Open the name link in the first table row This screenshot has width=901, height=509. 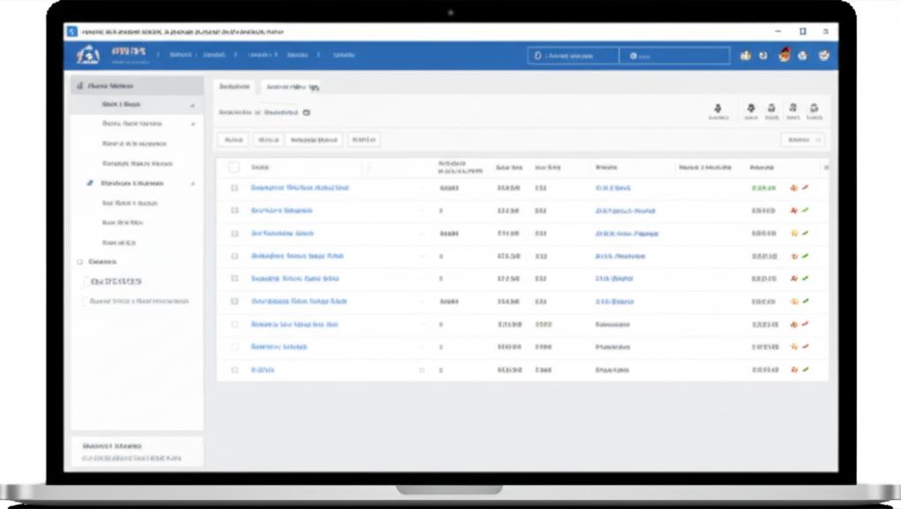coord(299,188)
